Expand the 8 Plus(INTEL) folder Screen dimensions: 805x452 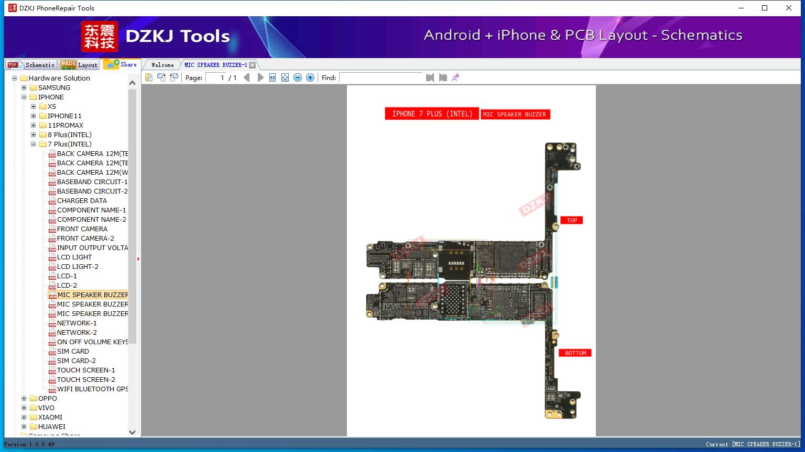click(33, 135)
